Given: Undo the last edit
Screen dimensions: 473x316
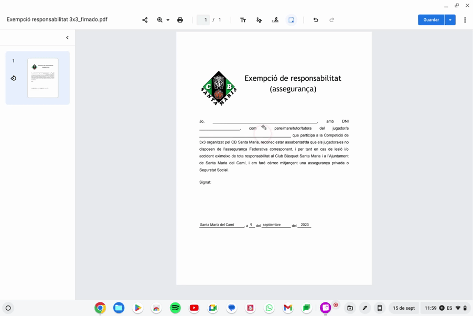Looking at the screenshot, I should (316, 20).
